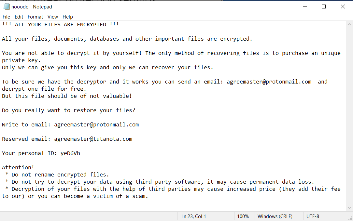Click the UTF-8 encoding indicator

(313, 216)
